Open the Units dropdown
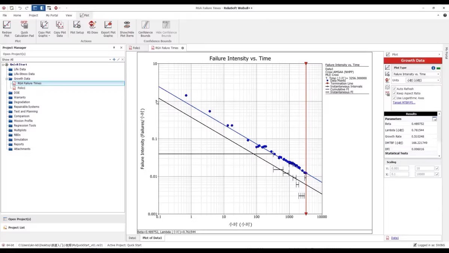449x253 pixels. click(x=438, y=80)
